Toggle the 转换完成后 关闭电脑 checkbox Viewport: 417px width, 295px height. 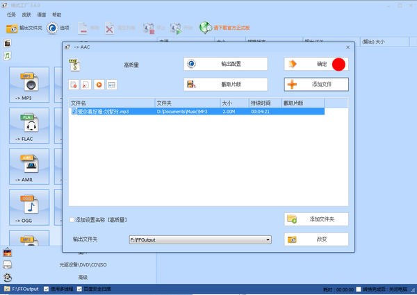coord(359,289)
